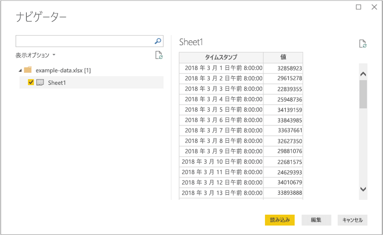Click the preview vertical scrollbar thumb
Screen dimensions: 383x235
[363, 93]
